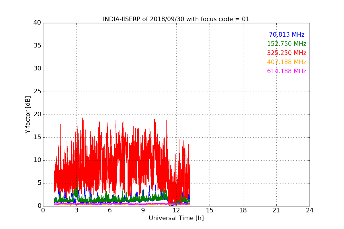The width and height of the screenshot is (344, 229).
Task: Click the Universal Time [h] axis label
Action: (x=176, y=218)
